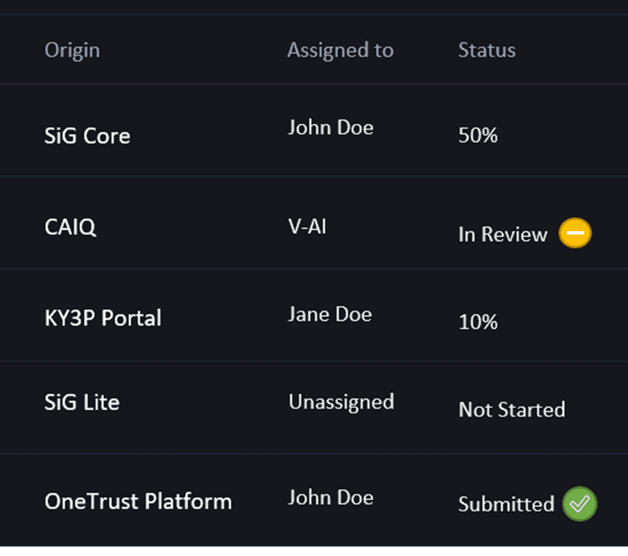Click John Doe assignee for SiG Core

tap(331, 128)
